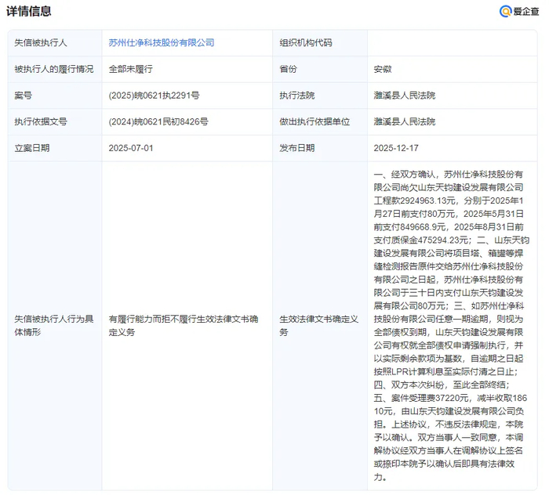Click the 失信被执行人行为具体情形 label

click(x=53, y=326)
